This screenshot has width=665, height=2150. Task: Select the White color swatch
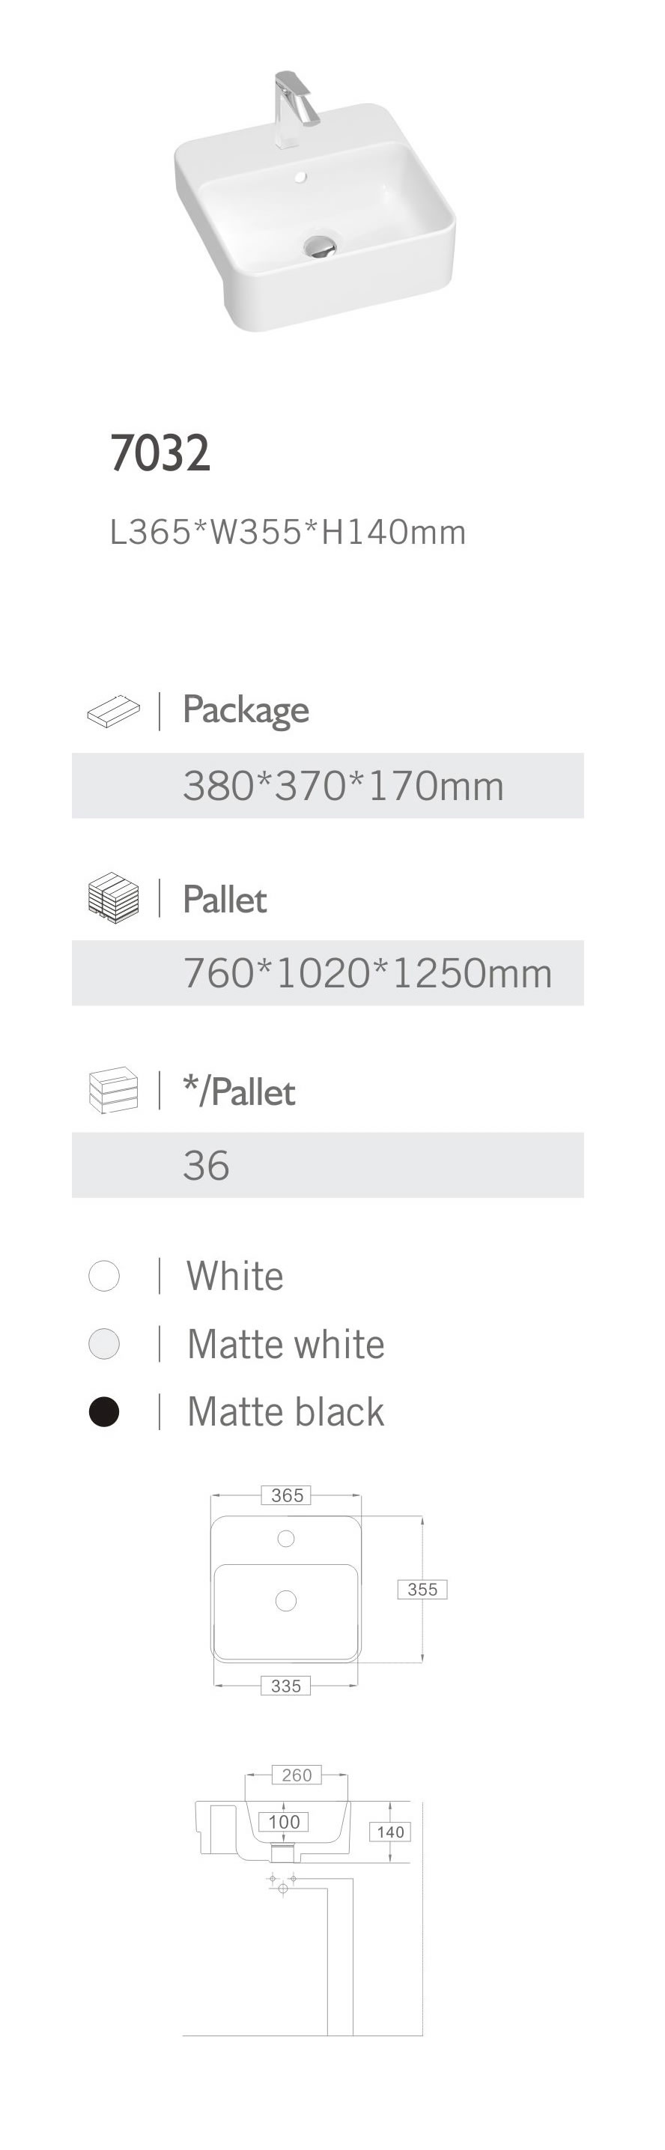[x=104, y=1275]
